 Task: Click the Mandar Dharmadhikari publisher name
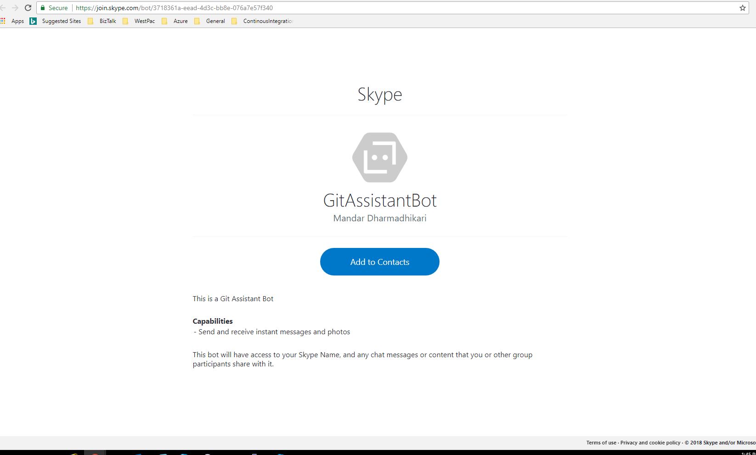tap(380, 218)
